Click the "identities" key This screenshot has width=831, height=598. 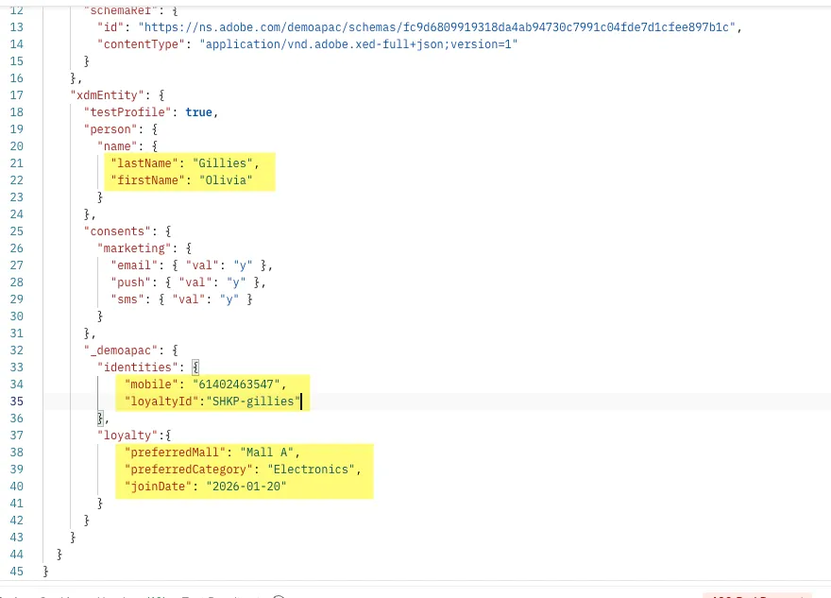(137, 367)
